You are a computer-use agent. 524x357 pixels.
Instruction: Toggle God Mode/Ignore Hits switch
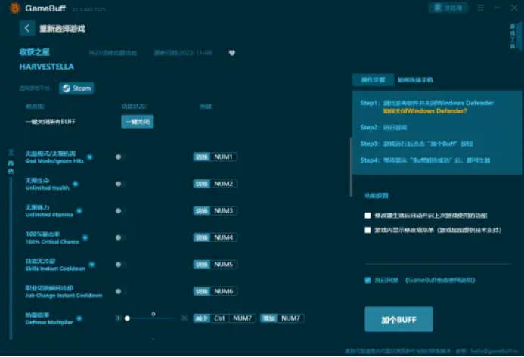(121, 157)
